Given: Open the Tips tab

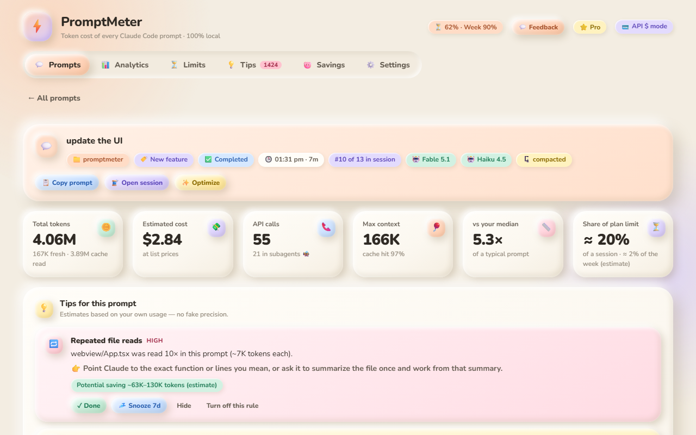Looking at the screenshot, I should pos(254,65).
